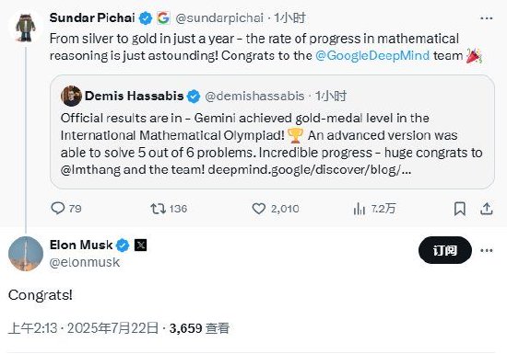Open the @sundarpichai handle

click(x=219, y=18)
